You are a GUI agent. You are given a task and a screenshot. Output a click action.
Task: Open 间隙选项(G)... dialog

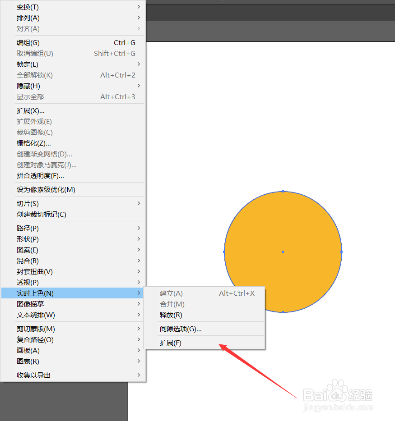(204, 329)
